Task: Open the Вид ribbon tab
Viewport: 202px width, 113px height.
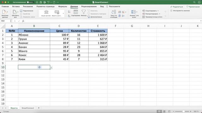Action: coord(102,6)
